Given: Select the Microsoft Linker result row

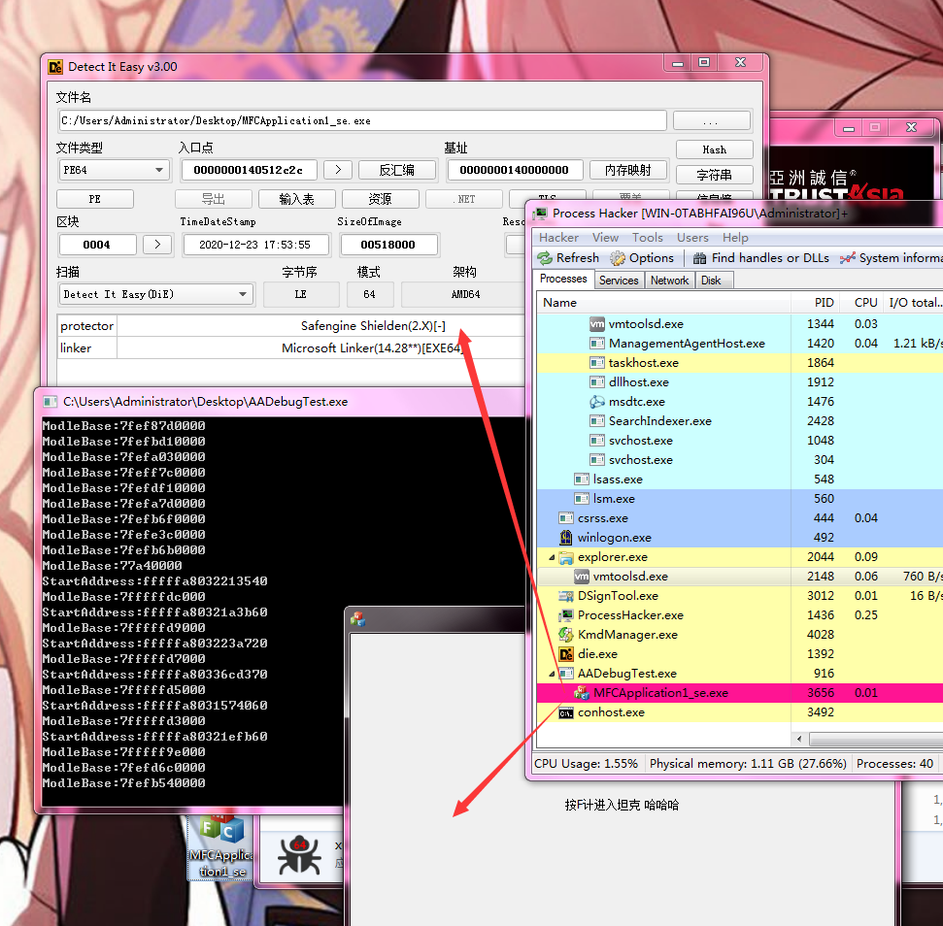Looking at the screenshot, I should pyautogui.click(x=291, y=348).
